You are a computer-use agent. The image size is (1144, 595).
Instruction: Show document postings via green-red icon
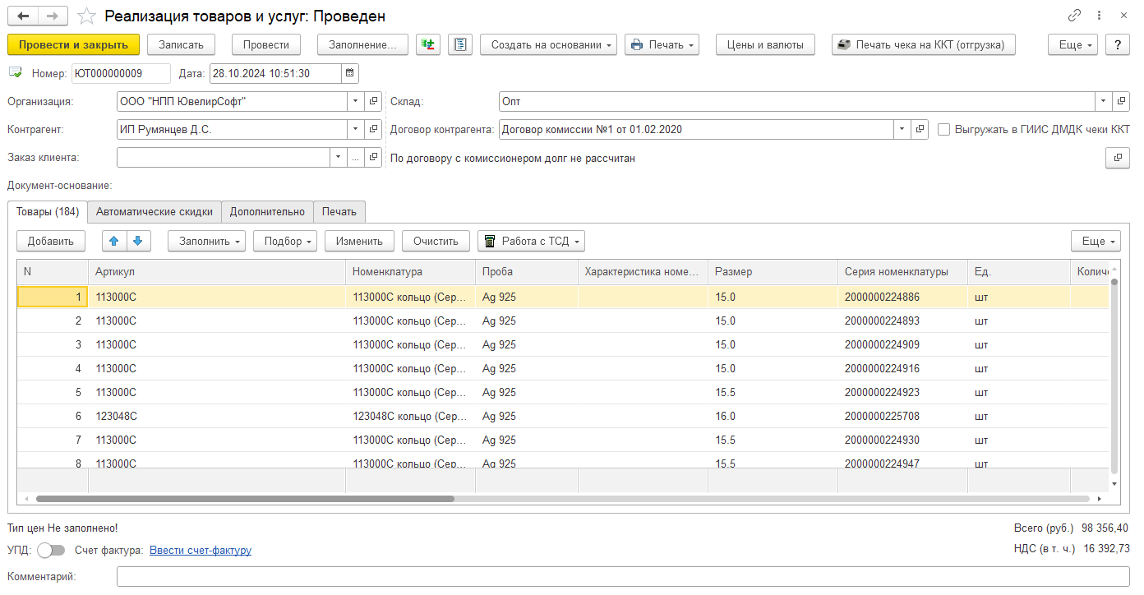coord(429,44)
